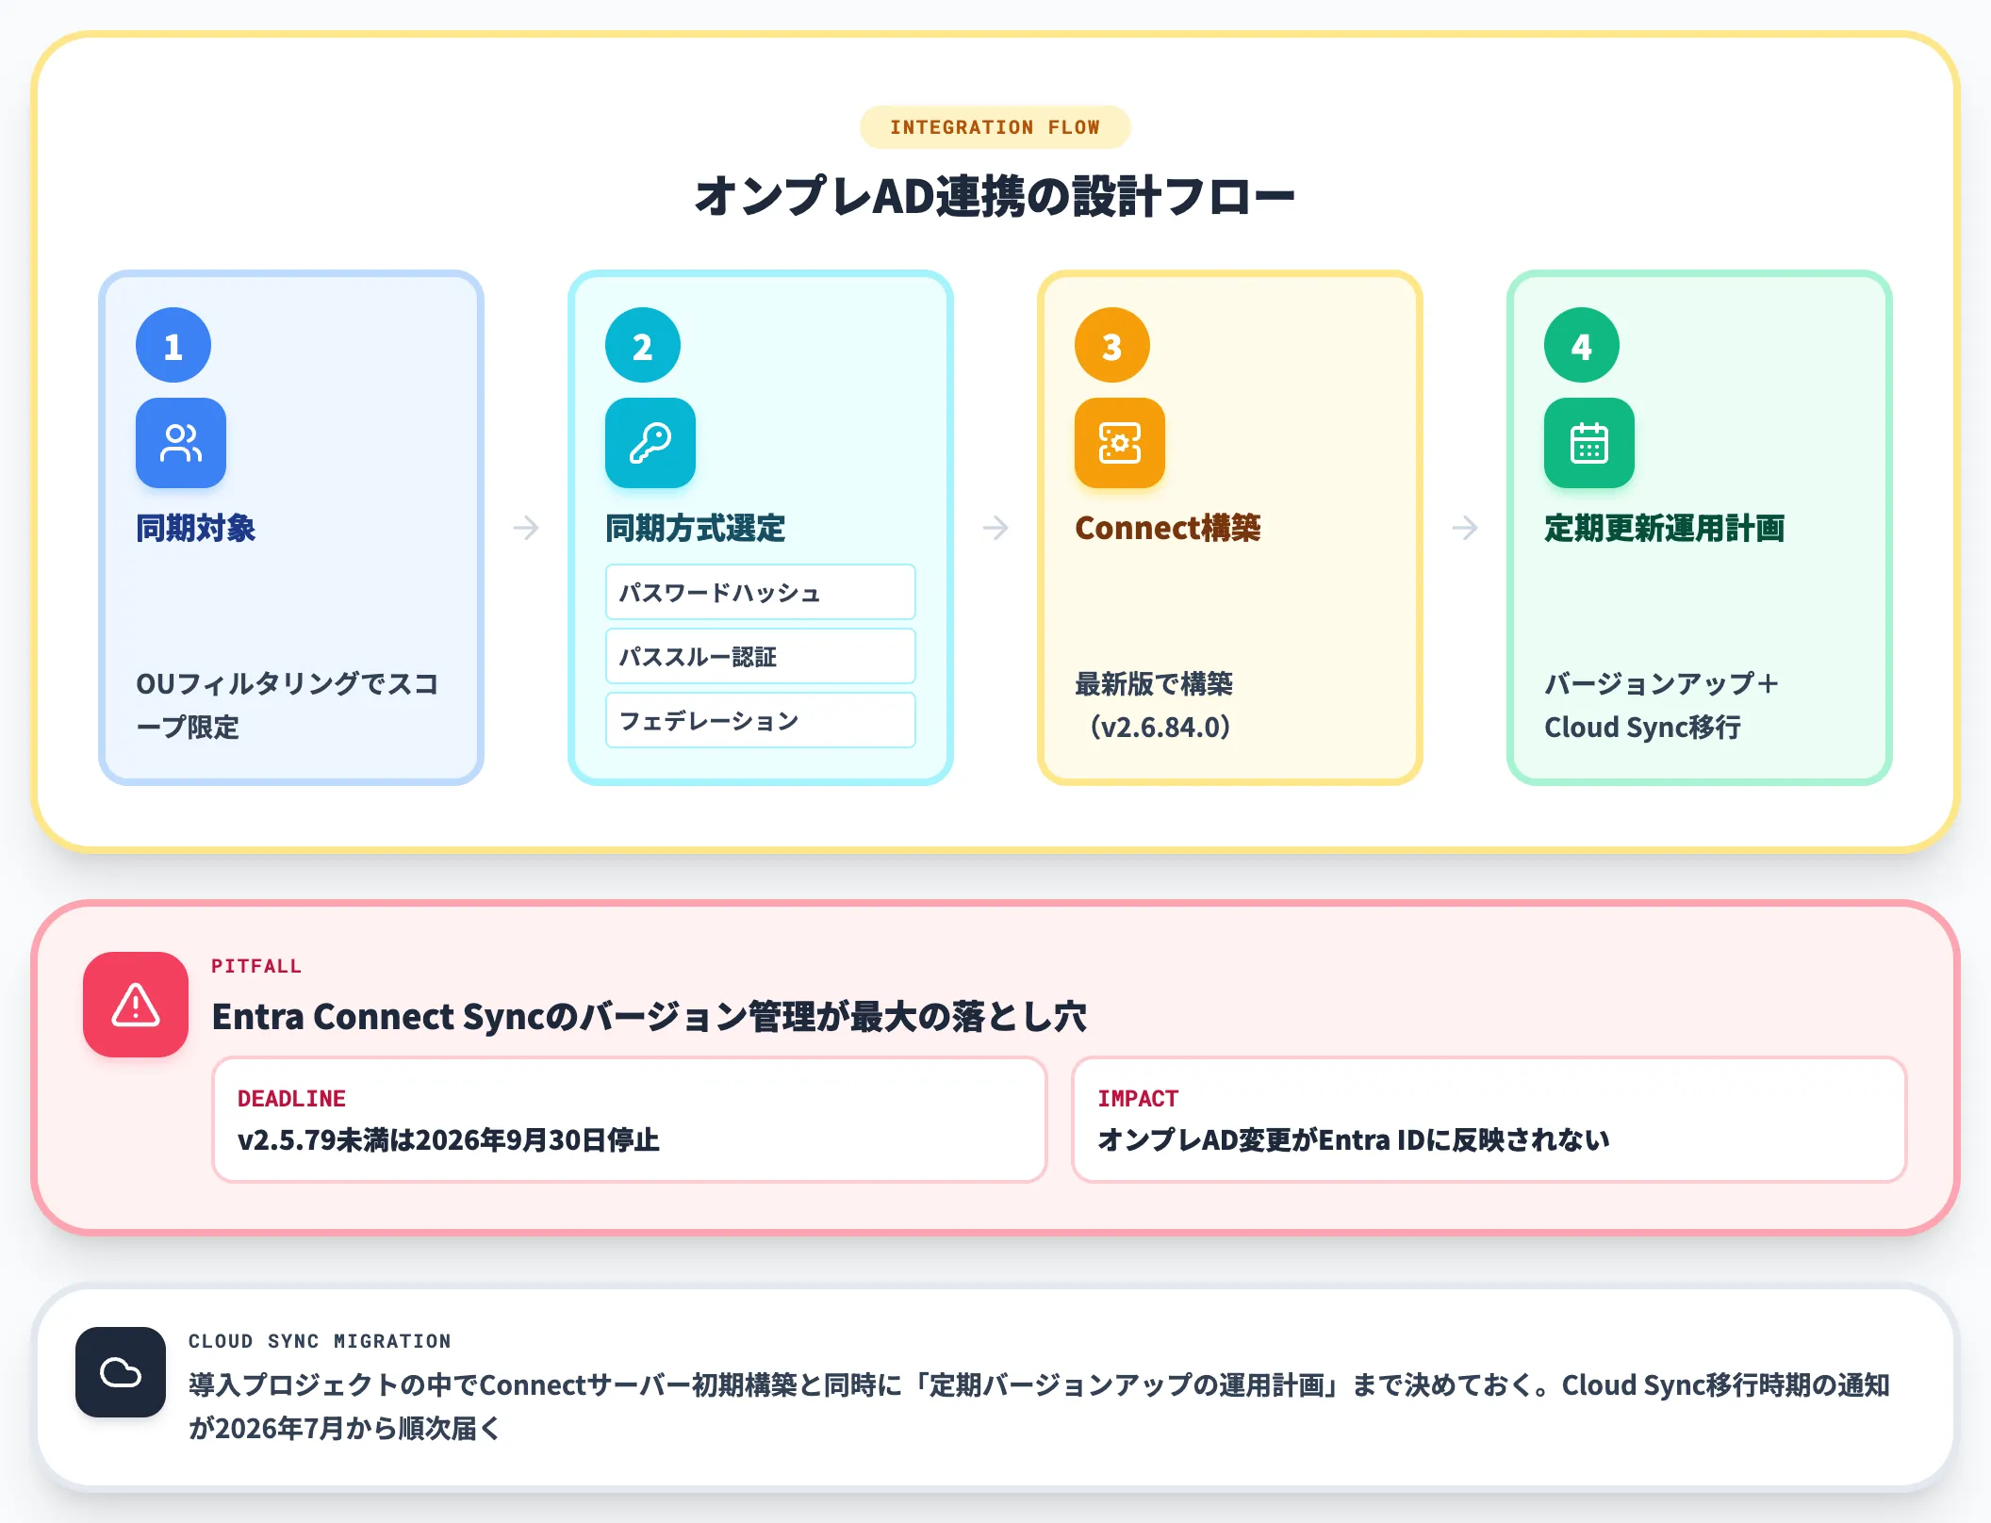The height and width of the screenshot is (1523, 1991).
Task: Click the 同期方式選定 heading
Action: click(696, 528)
